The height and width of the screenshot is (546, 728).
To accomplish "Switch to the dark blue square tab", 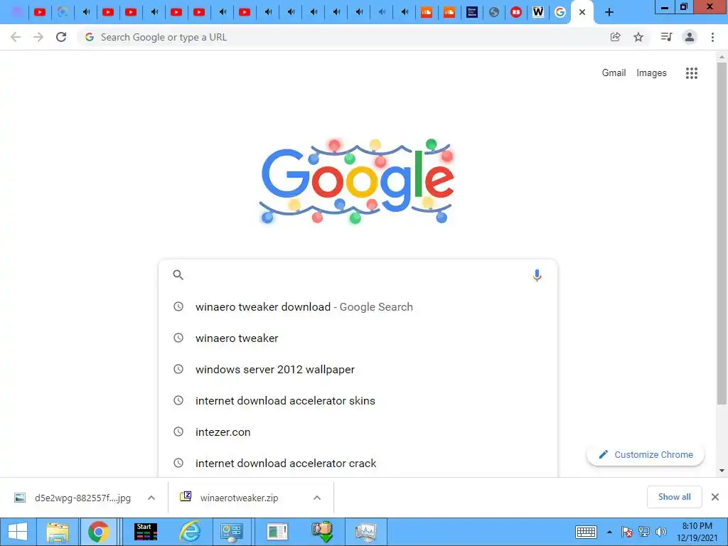I will click(472, 12).
